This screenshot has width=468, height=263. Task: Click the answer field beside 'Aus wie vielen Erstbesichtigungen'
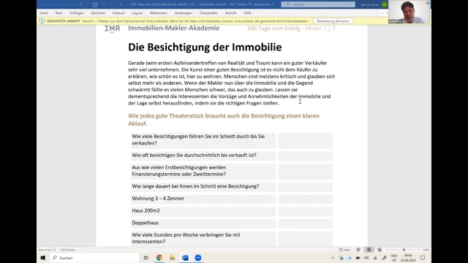click(306, 171)
